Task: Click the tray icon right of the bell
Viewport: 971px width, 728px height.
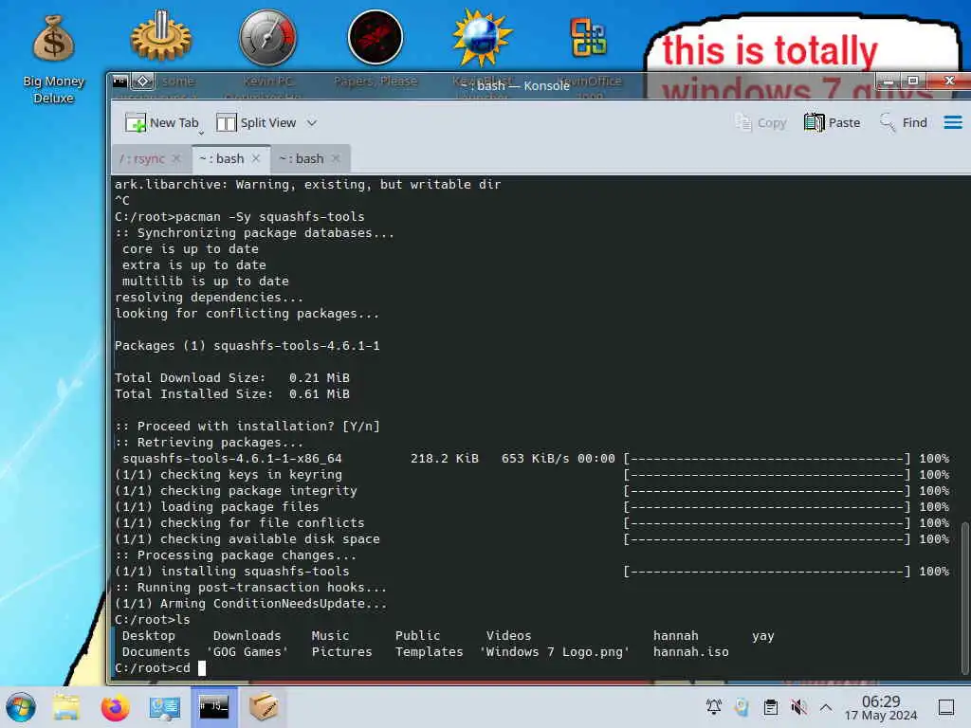Action: (742, 706)
